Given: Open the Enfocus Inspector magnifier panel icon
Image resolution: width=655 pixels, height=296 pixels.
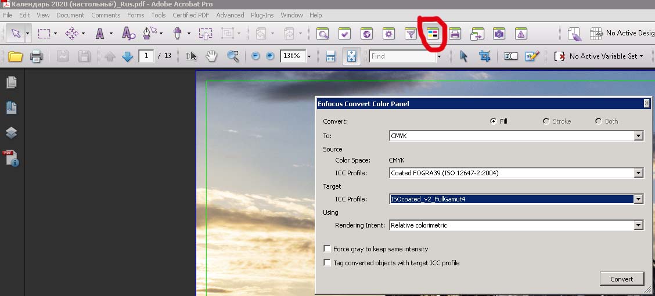Looking at the screenshot, I should click(x=322, y=34).
